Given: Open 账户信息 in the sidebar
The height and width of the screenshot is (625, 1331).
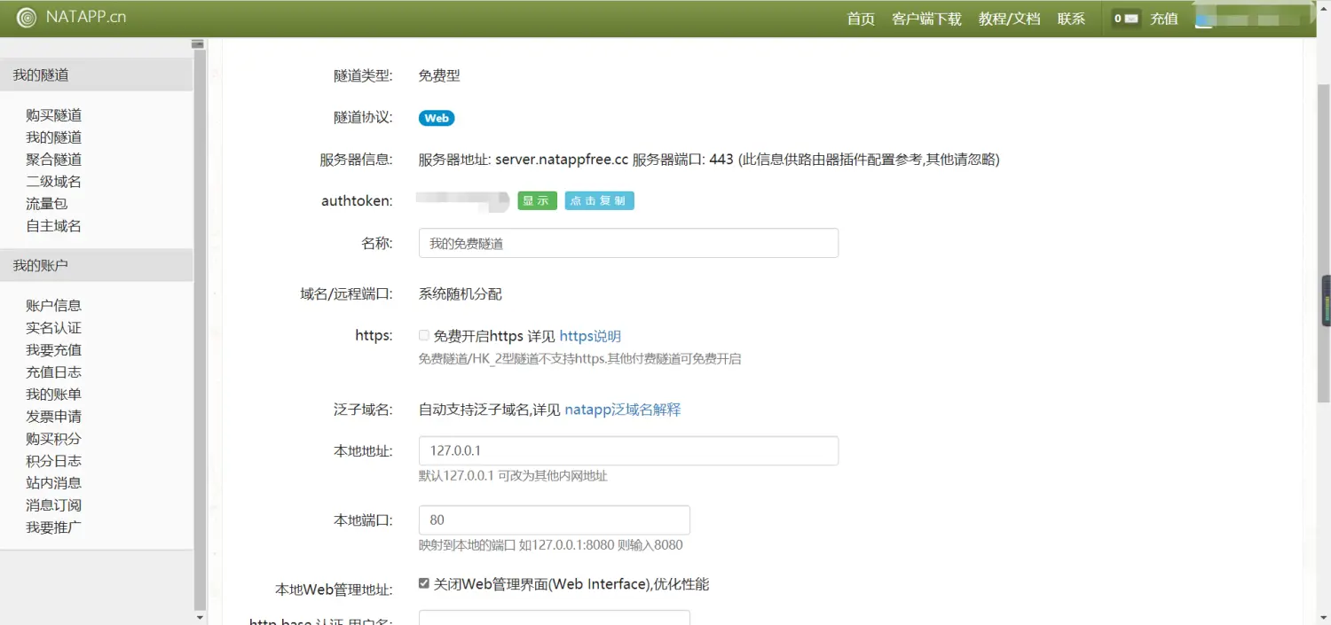Looking at the screenshot, I should 54,306.
